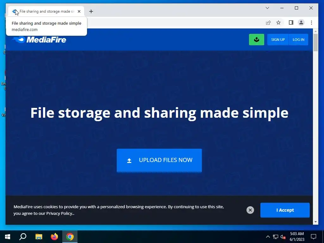This screenshot has width=324, height=243.
Task: Open the Chrome three-dot menu
Action: [x=311, y=22]
